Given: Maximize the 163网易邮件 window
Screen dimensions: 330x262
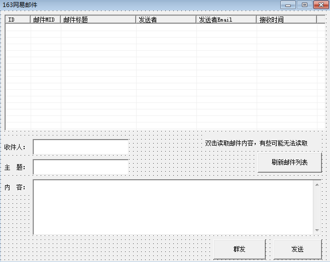Looking at the screenshot, I should coord(304,5).
